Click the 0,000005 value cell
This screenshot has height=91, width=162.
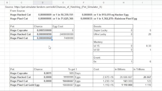pos(84,15)
